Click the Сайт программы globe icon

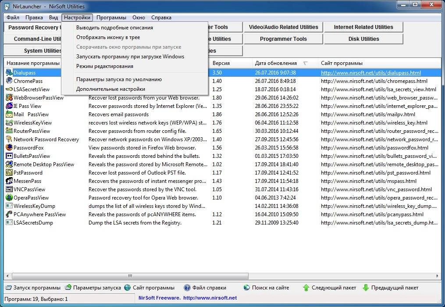(128, 287)
